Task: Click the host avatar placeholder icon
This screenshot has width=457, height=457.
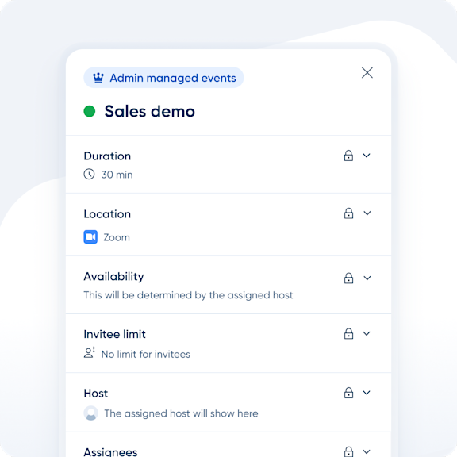Action: coord(91,413)
